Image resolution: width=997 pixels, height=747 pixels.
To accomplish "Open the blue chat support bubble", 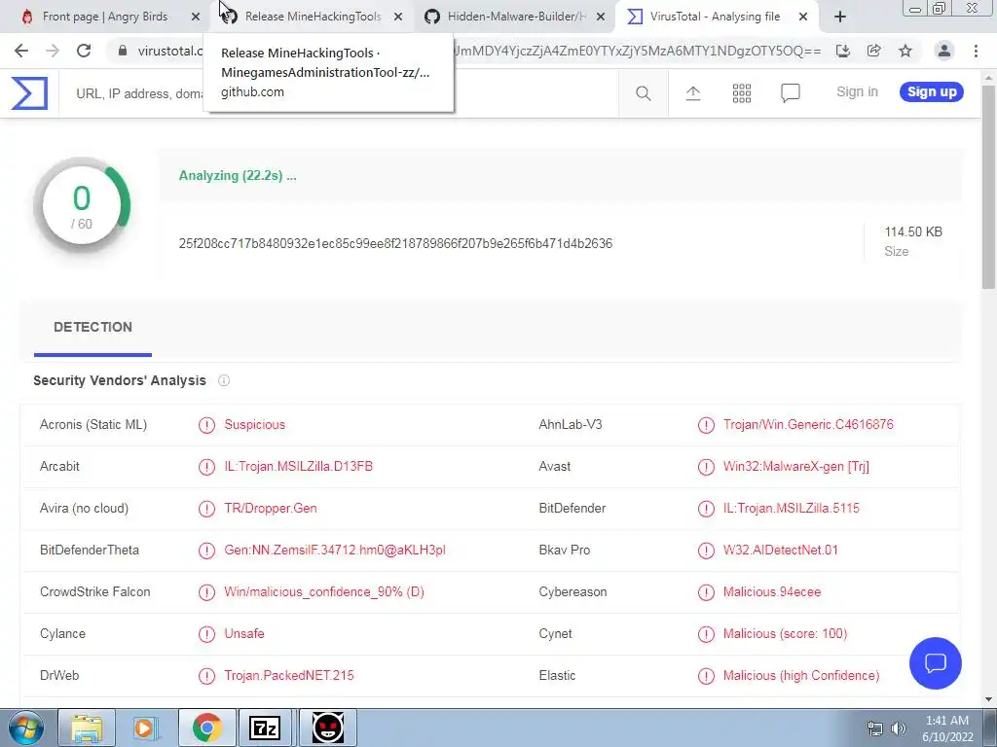I will [936, 663].
